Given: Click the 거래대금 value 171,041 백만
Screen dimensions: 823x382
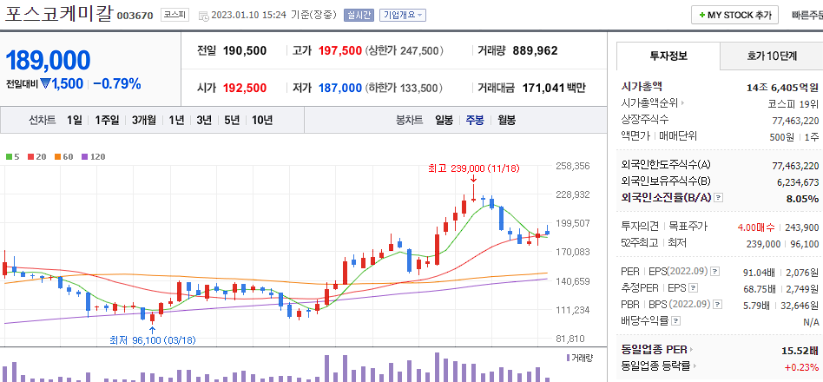Looking at the screenshot, I should coord(554,88).
